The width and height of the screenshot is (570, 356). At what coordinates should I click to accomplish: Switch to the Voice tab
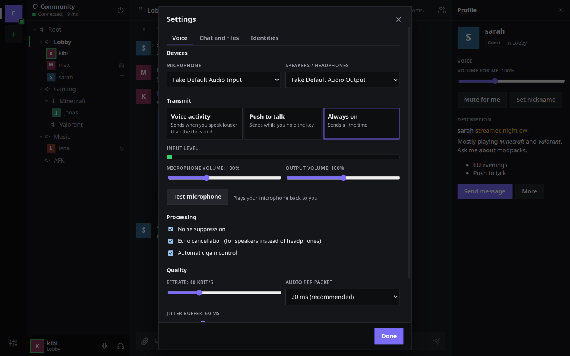(x=180, y=38)
